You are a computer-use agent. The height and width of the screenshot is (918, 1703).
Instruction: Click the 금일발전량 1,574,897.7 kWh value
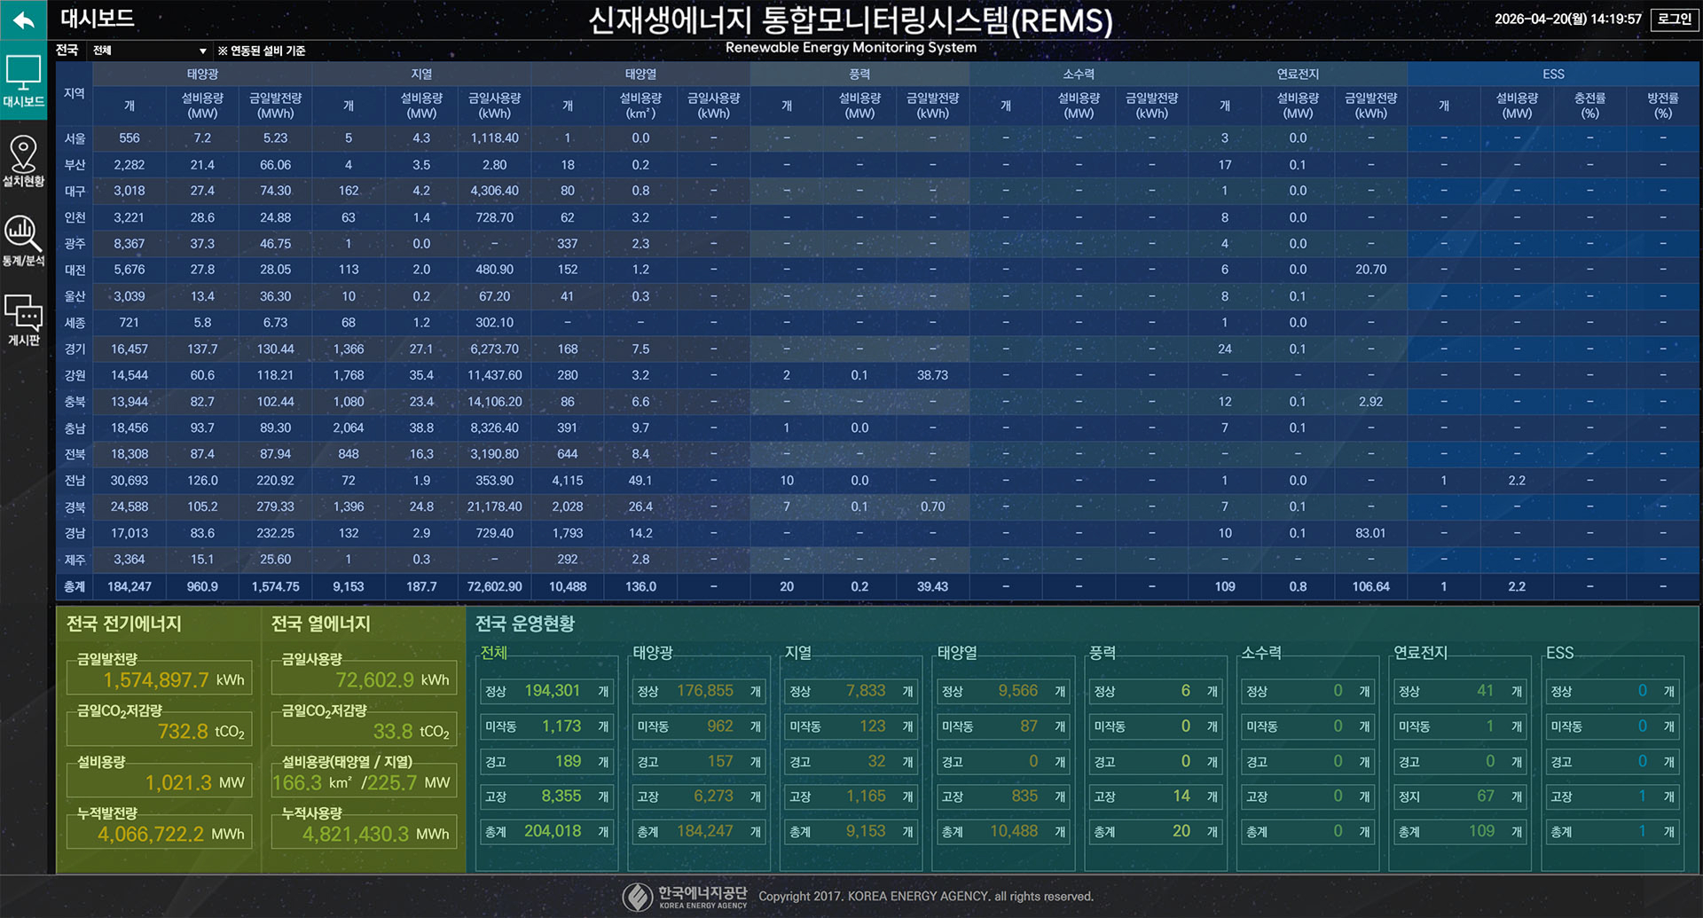160,679
